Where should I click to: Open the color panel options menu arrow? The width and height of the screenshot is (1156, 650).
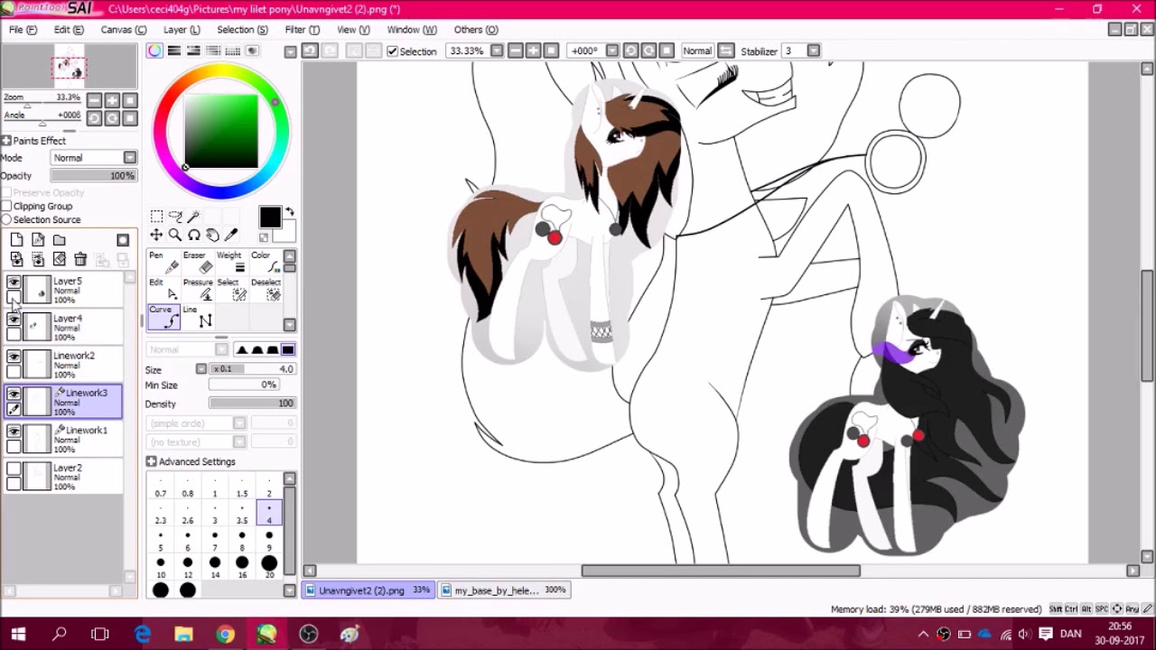(x=290, y=51)
